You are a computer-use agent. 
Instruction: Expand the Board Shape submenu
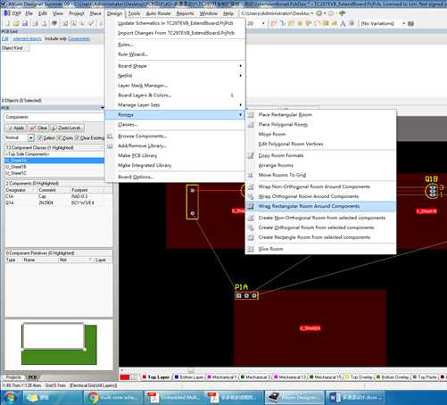(x=176, y=66)
